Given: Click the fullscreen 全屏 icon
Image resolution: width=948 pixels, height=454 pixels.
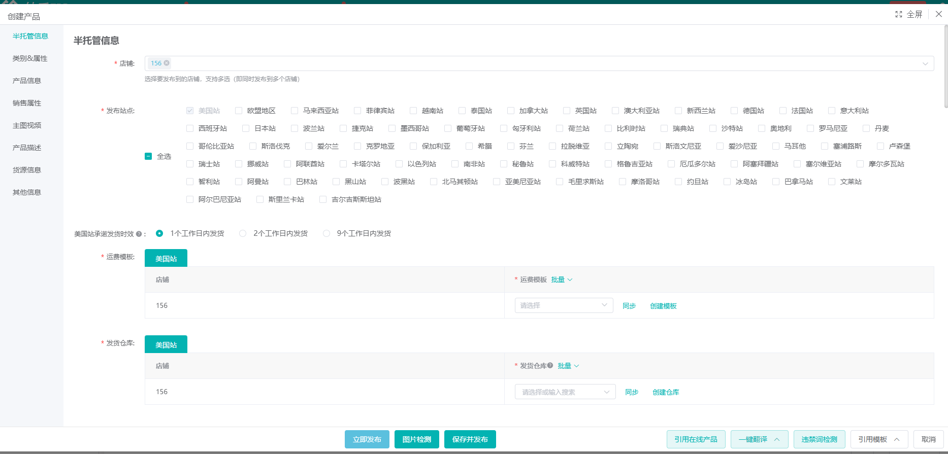Looking at the screenshot, I should coord(899,14).
